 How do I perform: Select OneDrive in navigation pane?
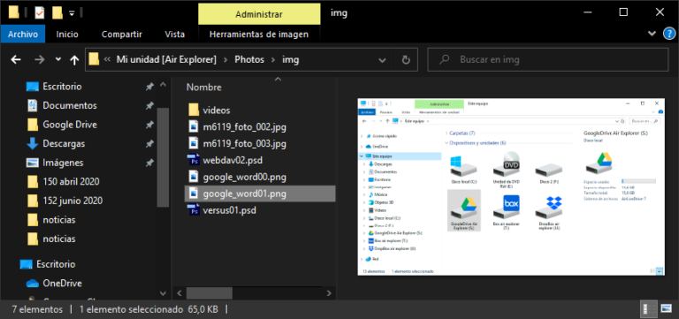[63, 284]
